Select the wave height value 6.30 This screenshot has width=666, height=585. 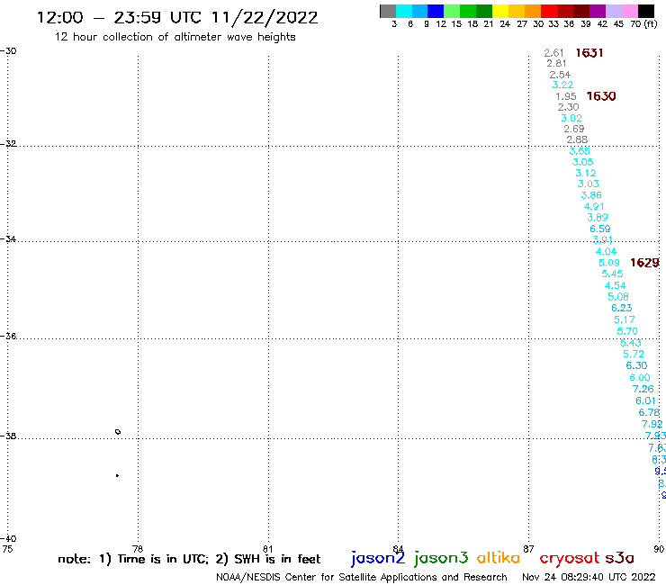[x=636, y=365]
